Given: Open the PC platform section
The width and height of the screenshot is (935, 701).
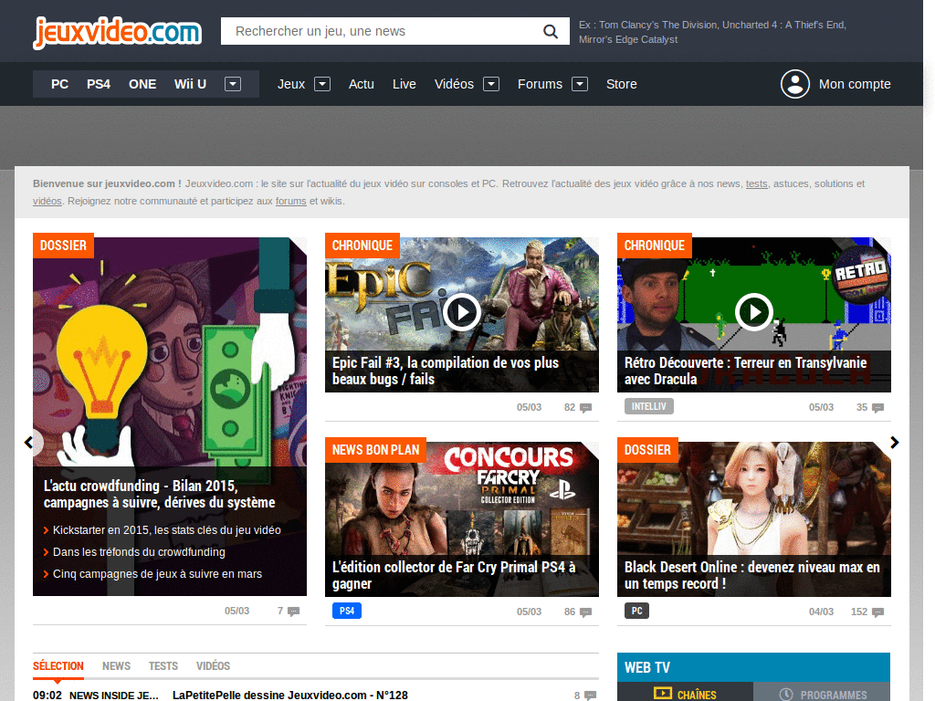Looking at the screenshot, I should pos(59,84).
